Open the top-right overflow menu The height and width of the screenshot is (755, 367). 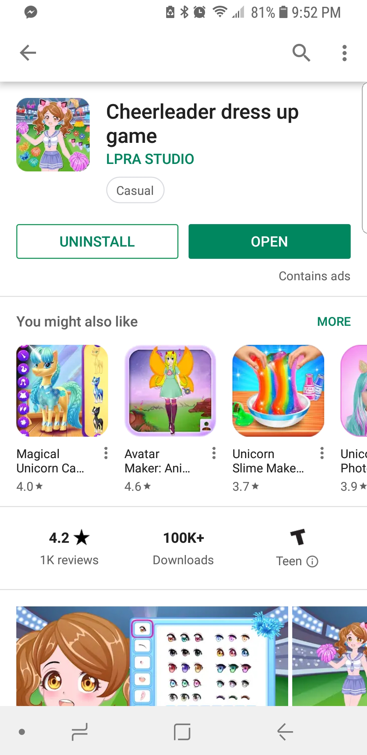345,53
